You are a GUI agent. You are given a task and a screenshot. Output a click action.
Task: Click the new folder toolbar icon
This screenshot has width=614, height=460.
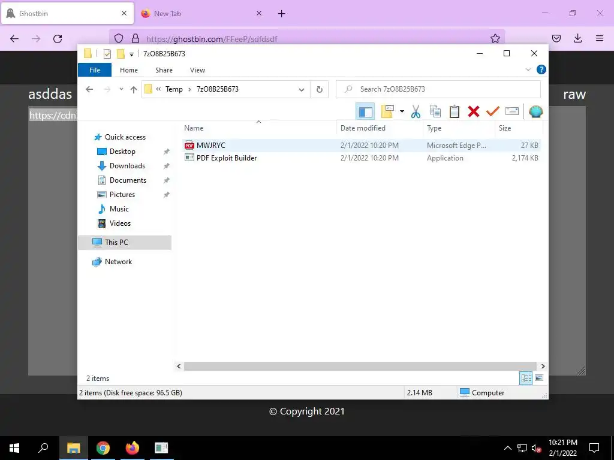tap(387, 111)
